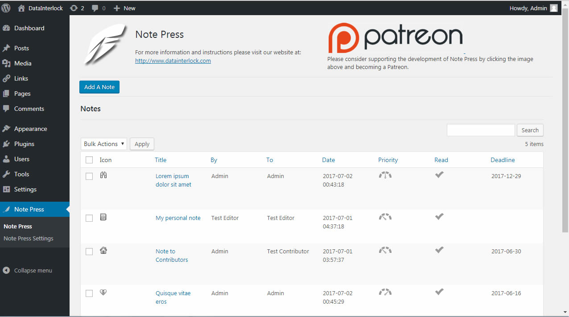Open the comments bubble icon in admin bar
Image resolution: width=569 pixels, height=317 pixels.
(x=95, y=8)
